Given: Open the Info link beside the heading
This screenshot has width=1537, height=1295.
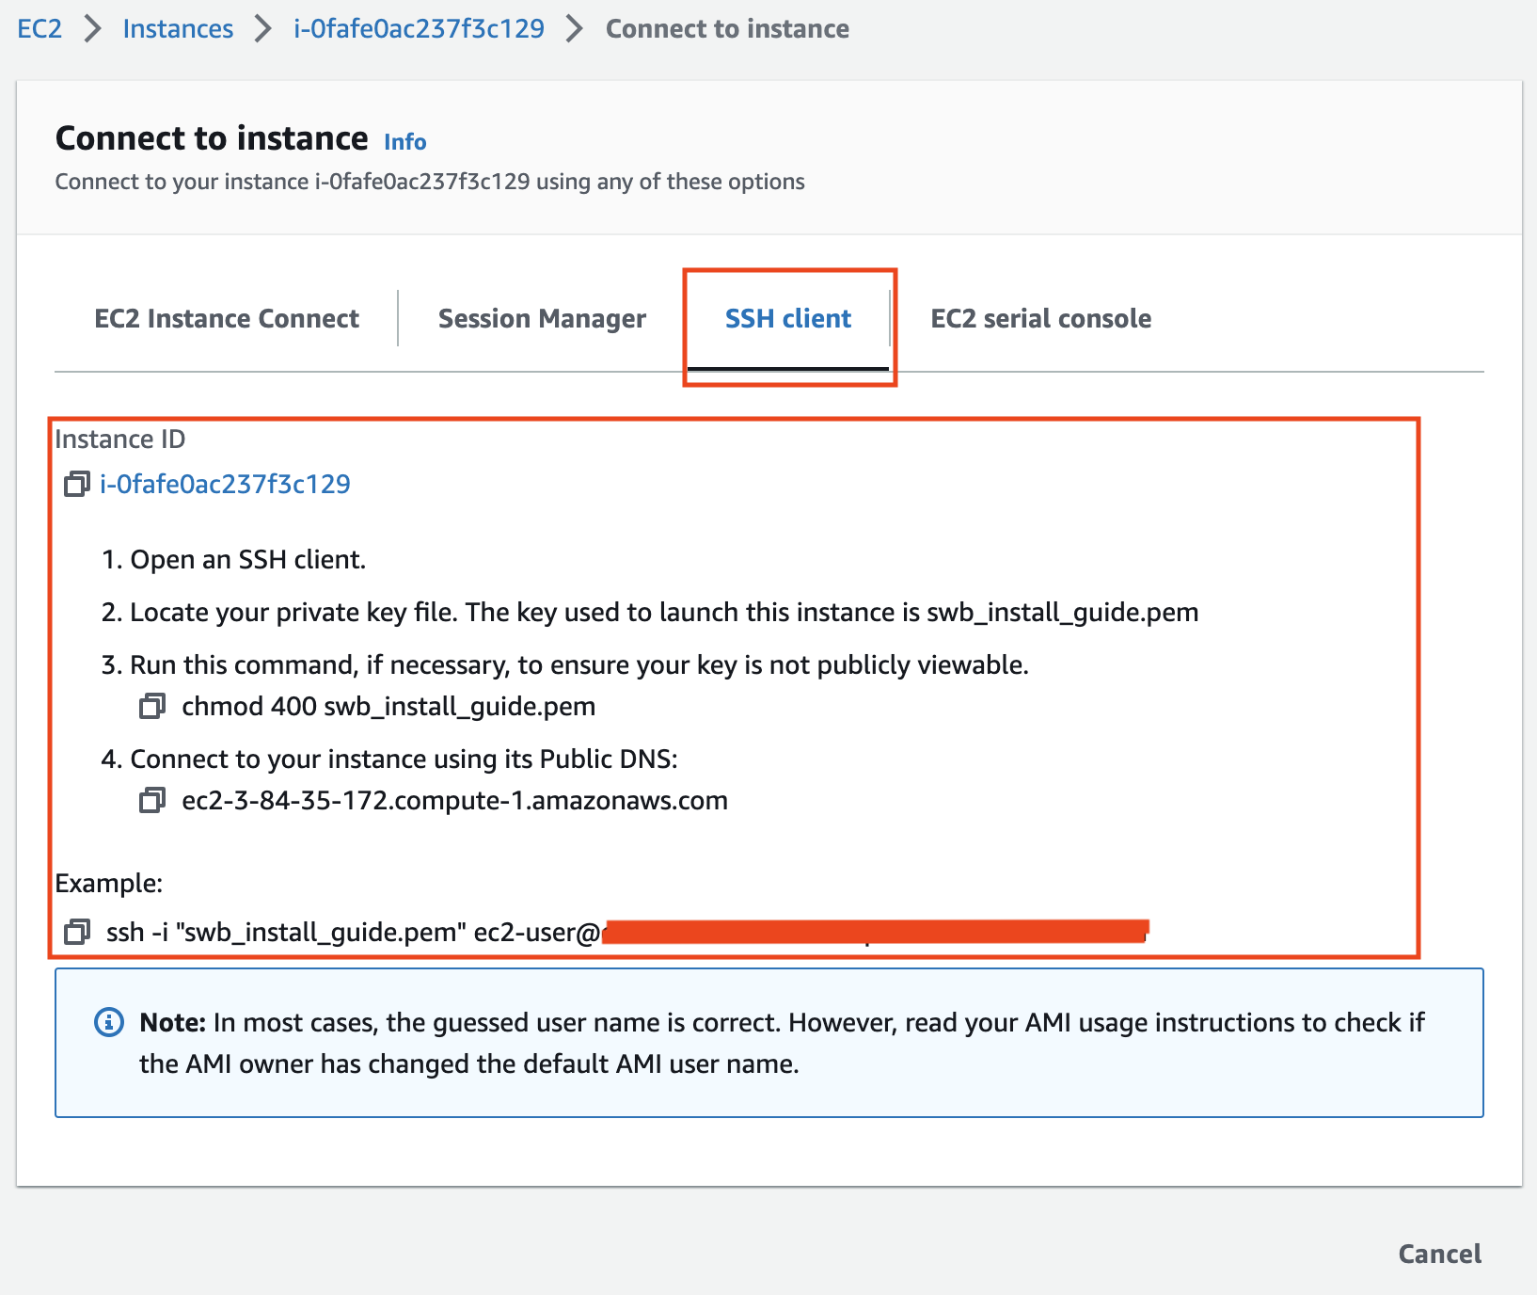Looking at the screenshot, I should [x=404, y=142].
